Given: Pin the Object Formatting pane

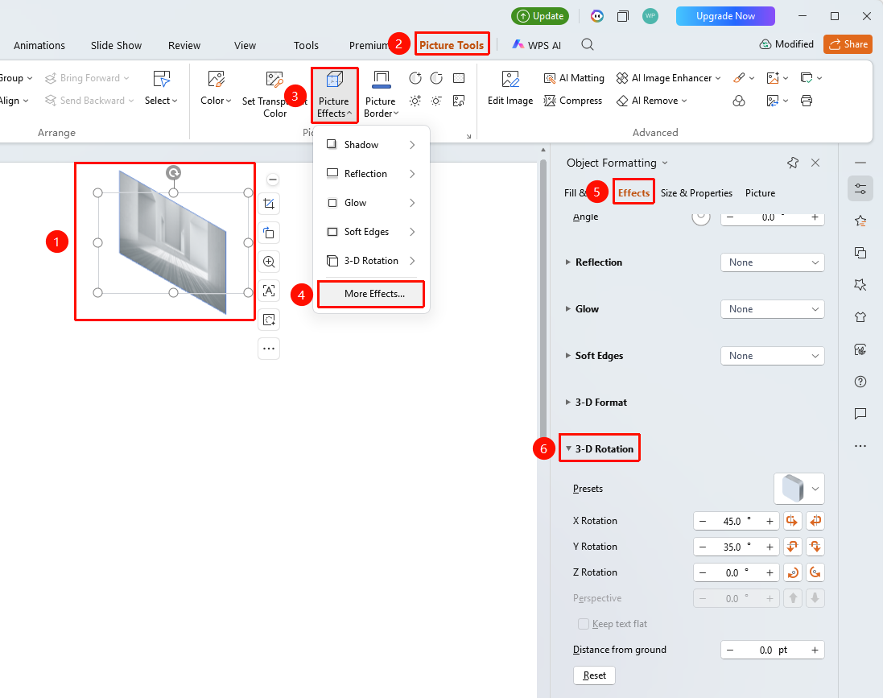Looking at the screenshot, I should (x=793, y=163).
